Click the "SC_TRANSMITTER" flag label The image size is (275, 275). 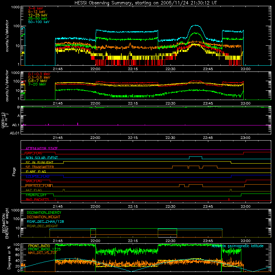40,167
